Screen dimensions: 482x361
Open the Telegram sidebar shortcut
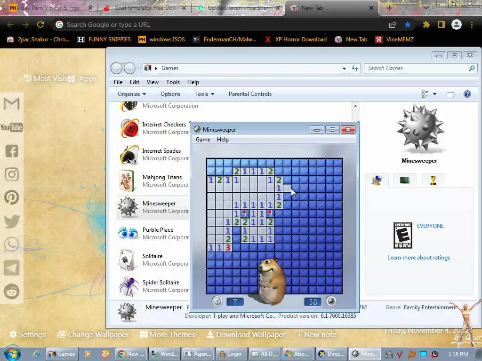(12, 268)
